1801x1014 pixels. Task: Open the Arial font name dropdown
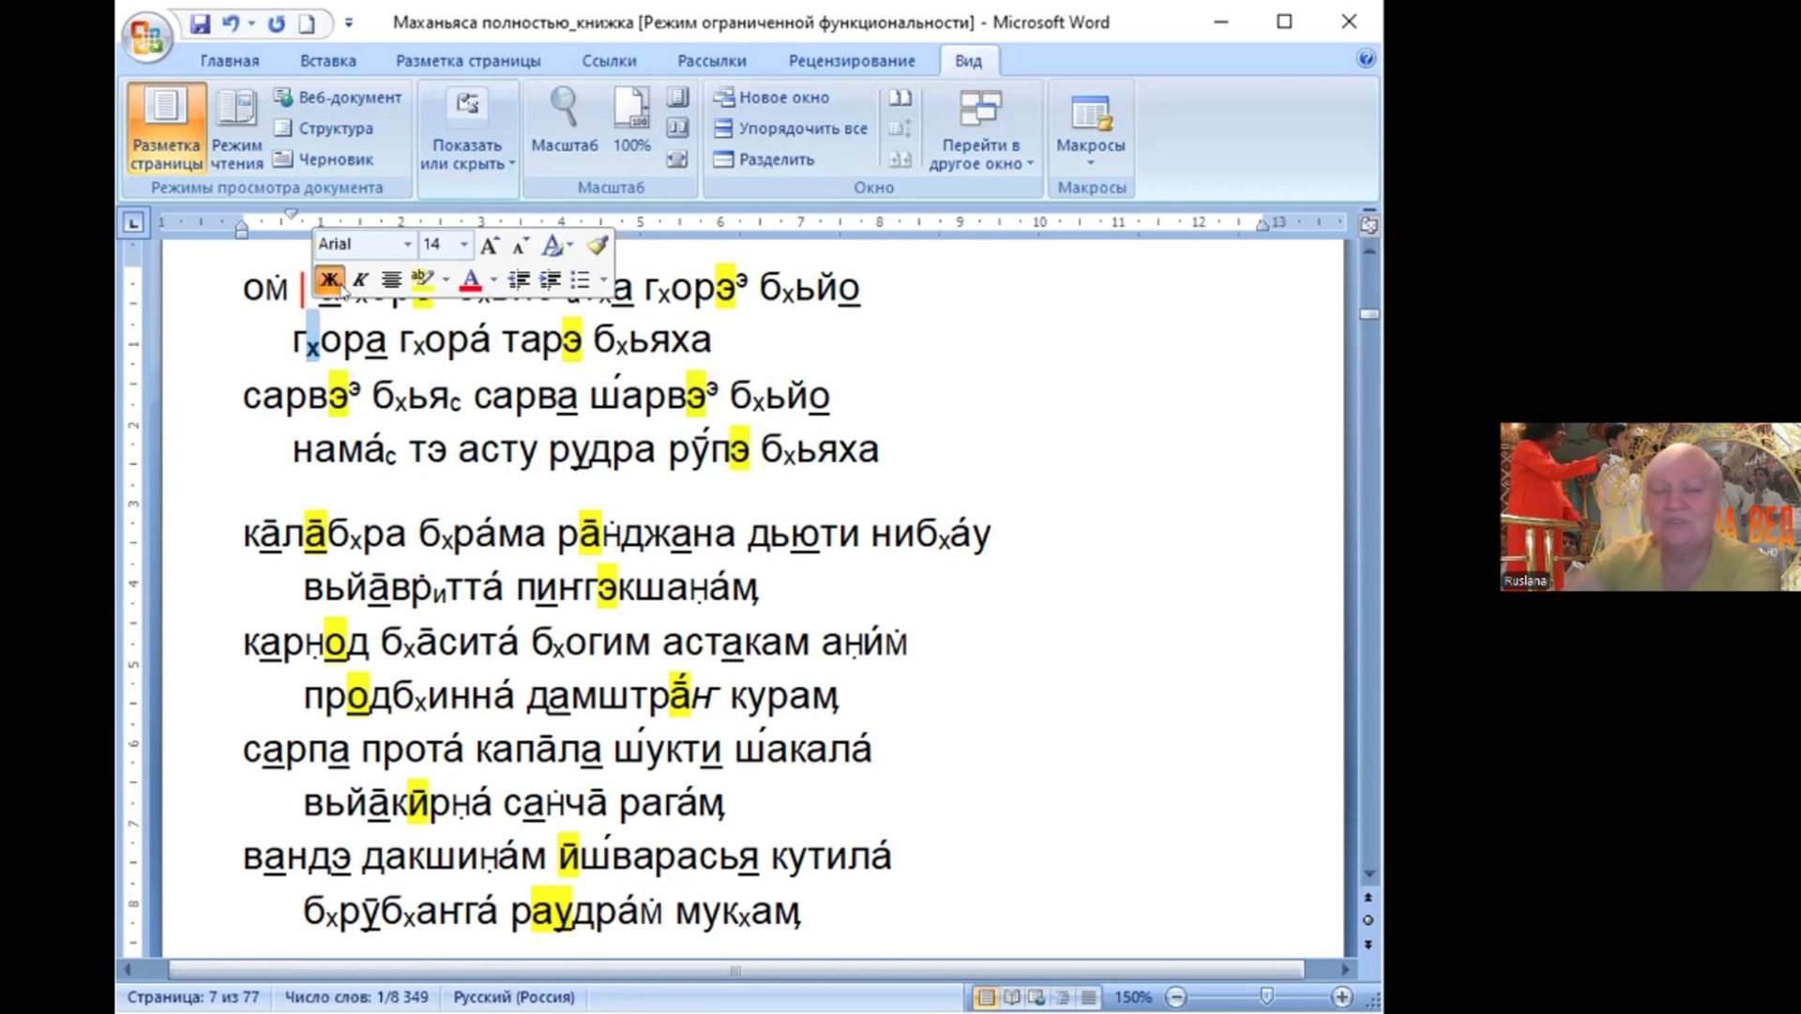(x=407, y=245)
